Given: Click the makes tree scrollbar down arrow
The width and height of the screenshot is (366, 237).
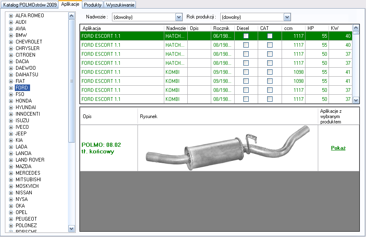Looking at the screenshot, I should (x=71, y=229).
